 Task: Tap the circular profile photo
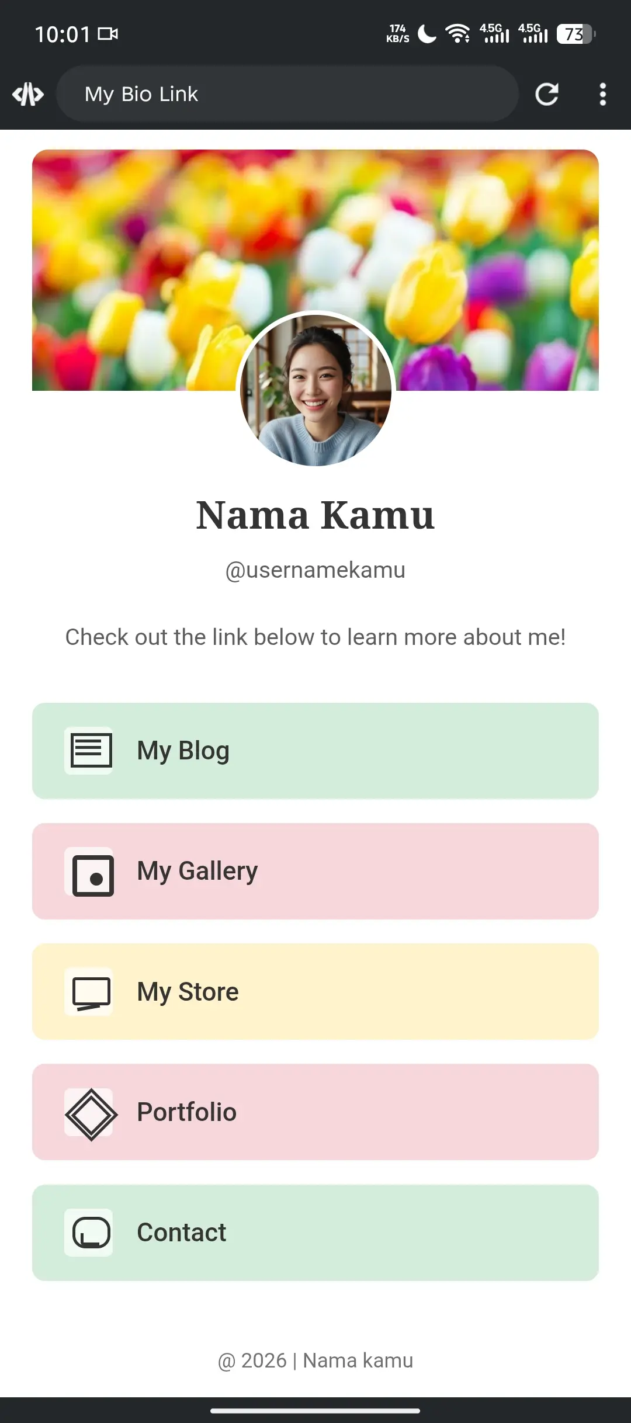click(315, 390)
